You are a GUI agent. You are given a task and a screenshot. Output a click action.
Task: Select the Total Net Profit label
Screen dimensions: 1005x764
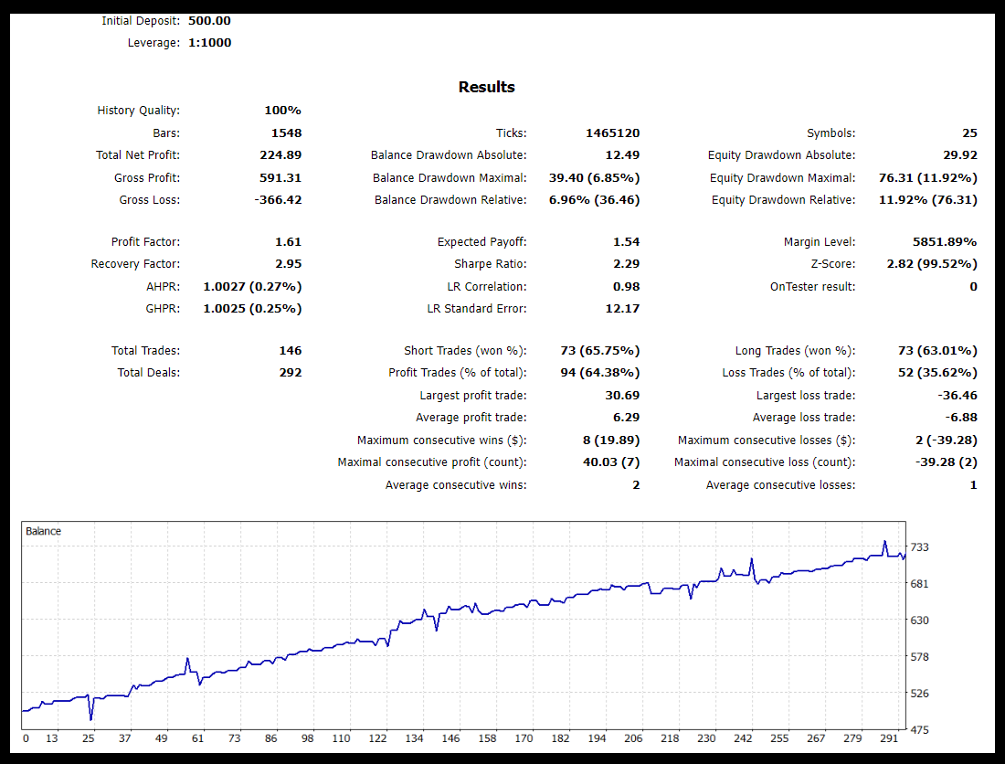[138, 155]
